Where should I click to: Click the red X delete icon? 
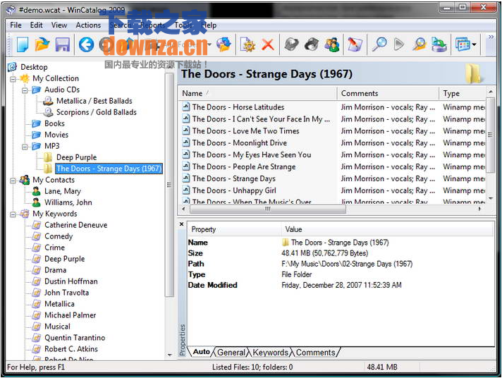point(268,44)
